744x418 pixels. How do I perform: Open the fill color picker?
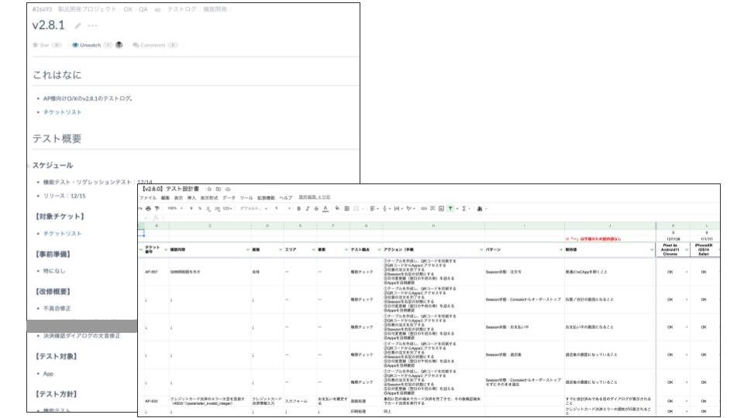[337, 208]
